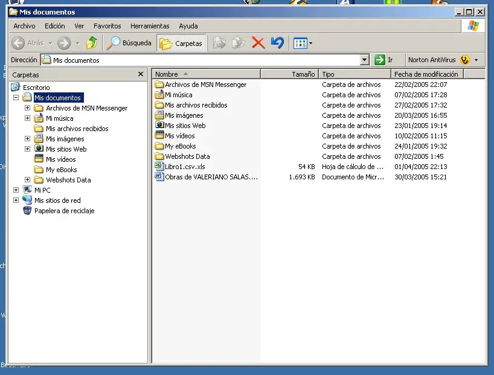Select Mis vídeos icon in tree

click(x=39, y=159)
